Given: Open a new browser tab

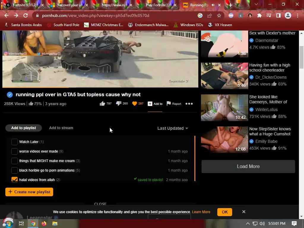Looking at the screenshot, I should pos(230,5).
